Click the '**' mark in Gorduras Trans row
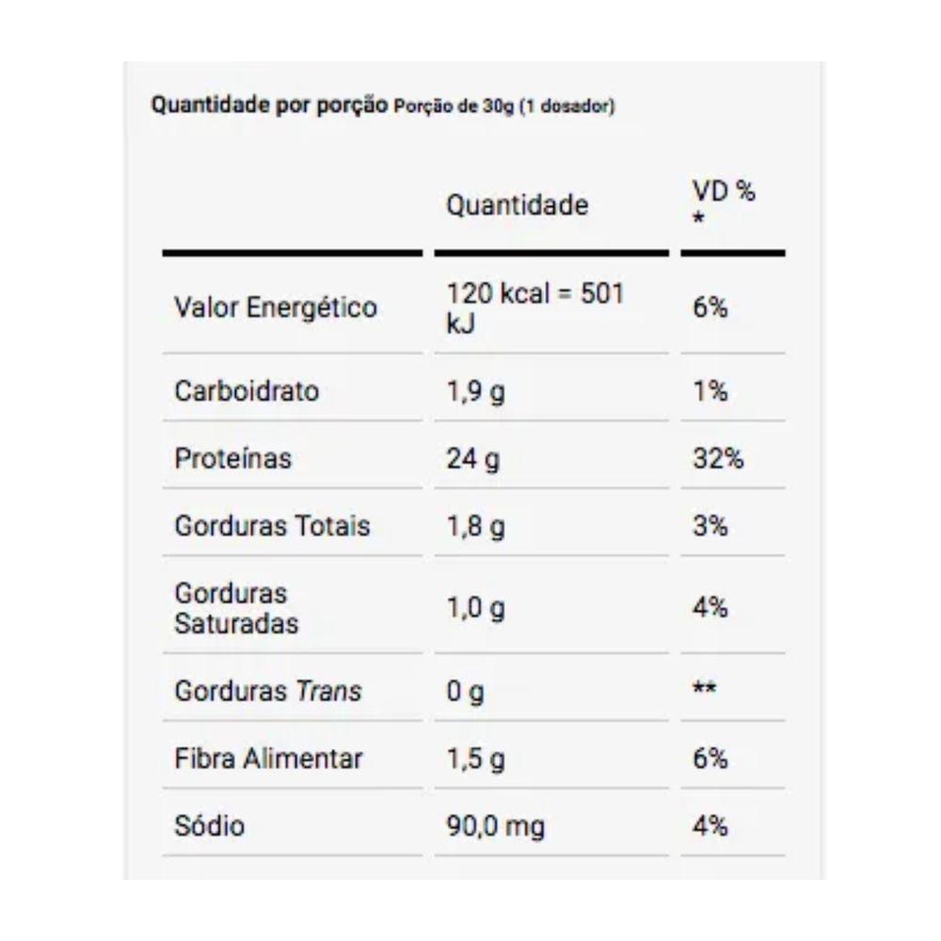The width and height of the screenshot is (941, 941). [704, 691]
